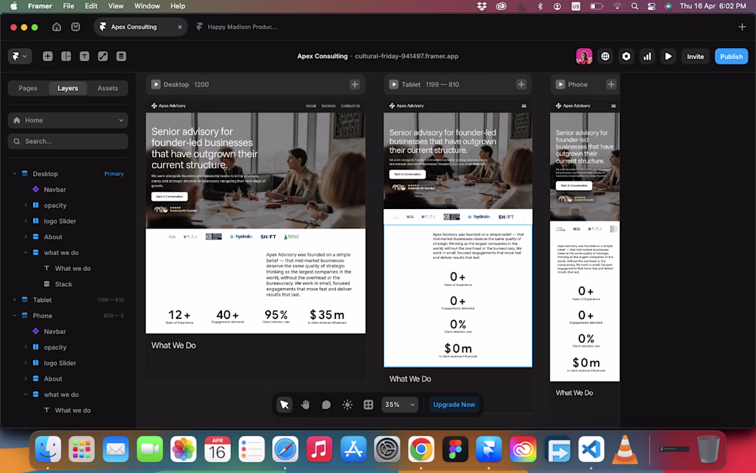The width and height of the screenshot is (756, 473).
Task: Click the Invite button
Action: [696, 56]
